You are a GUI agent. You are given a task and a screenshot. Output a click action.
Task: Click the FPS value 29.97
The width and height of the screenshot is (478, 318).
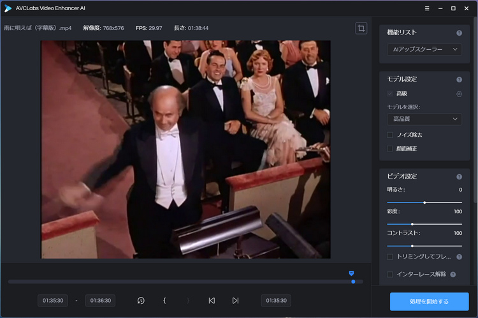[155, 28]
